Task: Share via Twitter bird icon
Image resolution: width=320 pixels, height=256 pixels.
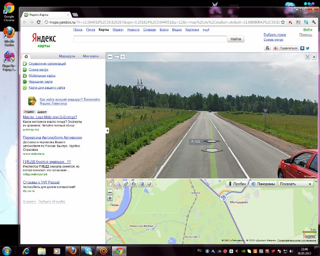Action: click(307, 48)
